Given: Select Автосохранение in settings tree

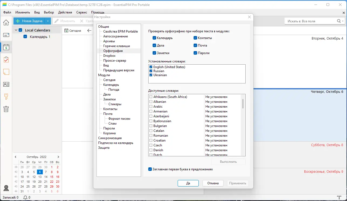Looking at the screenshot, I should pyautogui.click(x=115, y=36).
